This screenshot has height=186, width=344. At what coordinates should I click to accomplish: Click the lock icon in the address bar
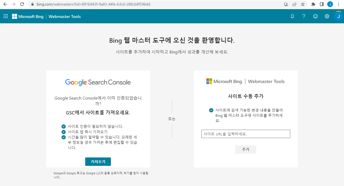(x=32, y=4)
